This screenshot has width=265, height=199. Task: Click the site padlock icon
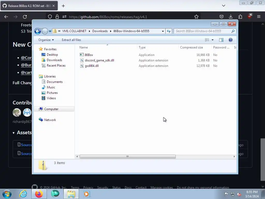57,17
